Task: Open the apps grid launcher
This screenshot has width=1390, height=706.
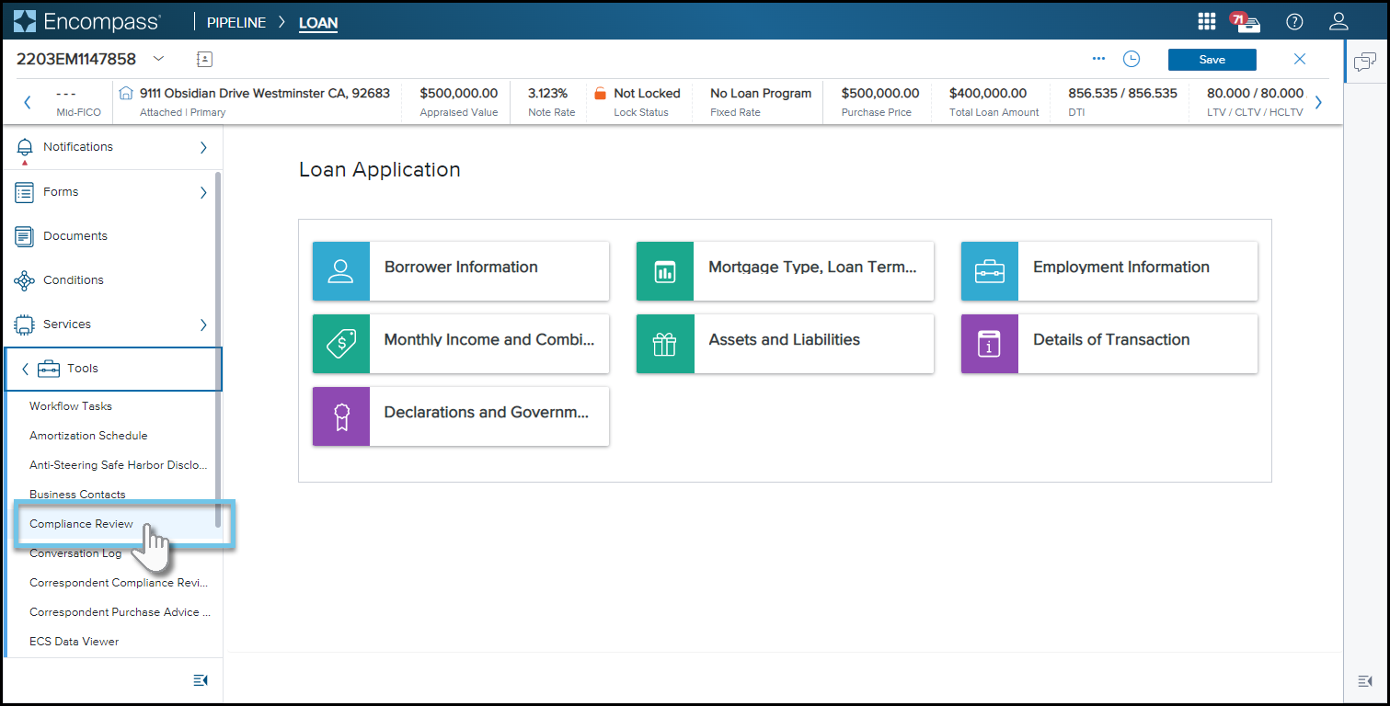Action: [x=1207, y=21]
